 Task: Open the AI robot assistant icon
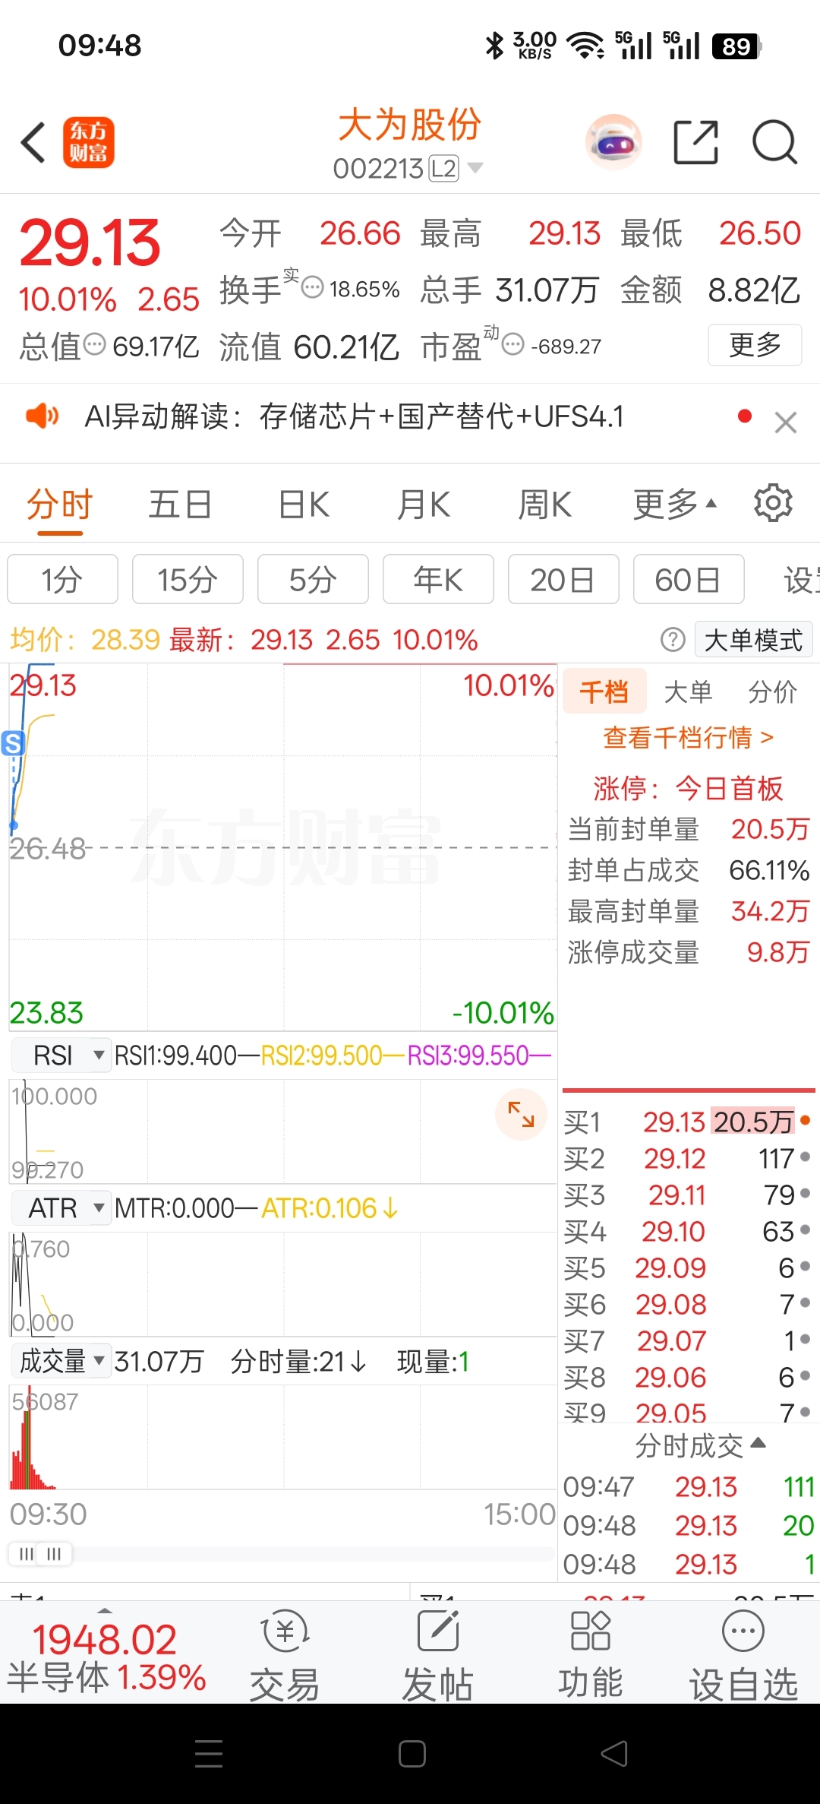coord(613,142)
